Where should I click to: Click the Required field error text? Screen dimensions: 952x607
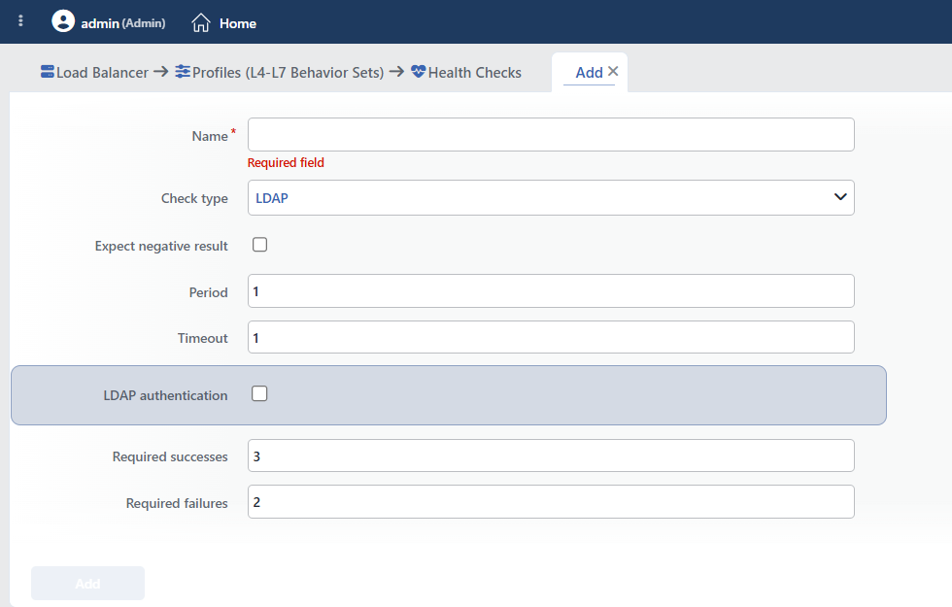pyautogui.click(x=286, y=163)
